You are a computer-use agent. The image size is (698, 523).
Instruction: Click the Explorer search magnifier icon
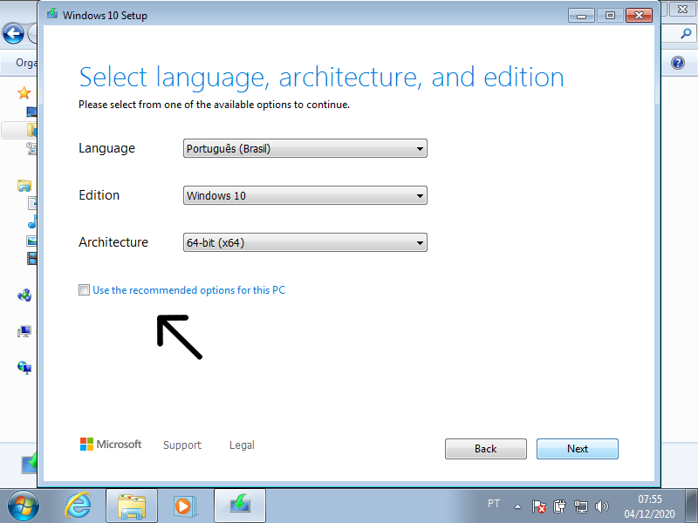pos(686,33)
